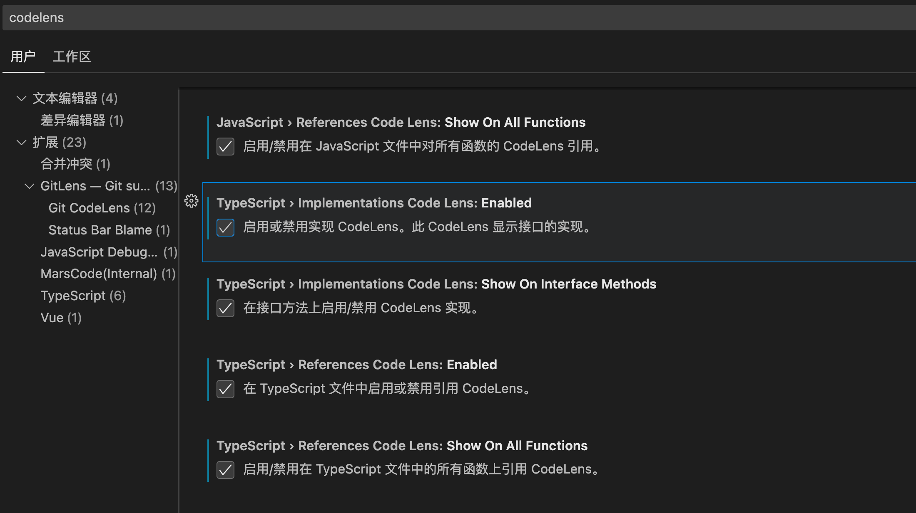Select Vue in the settings sidebar

(x=61, y=318)
